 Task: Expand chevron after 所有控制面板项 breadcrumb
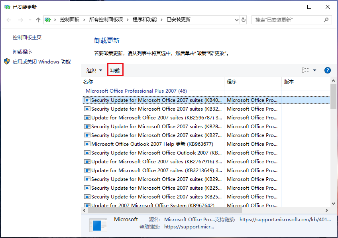point(128,20)
